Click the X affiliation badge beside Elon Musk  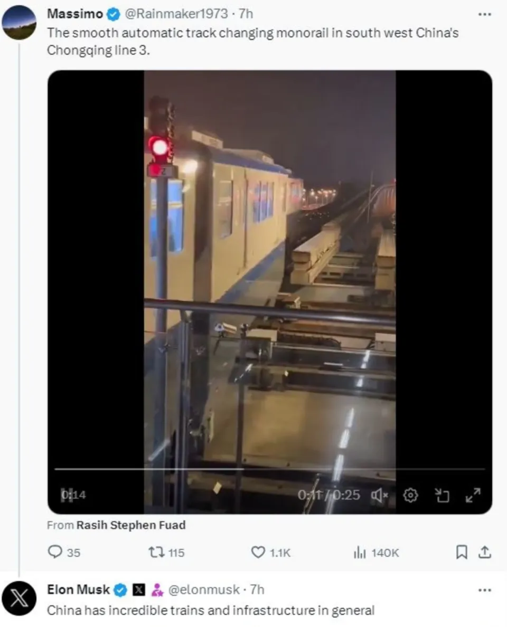[138, 590]
